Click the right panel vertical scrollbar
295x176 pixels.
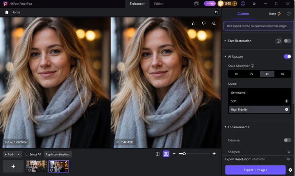pos(293,62)
